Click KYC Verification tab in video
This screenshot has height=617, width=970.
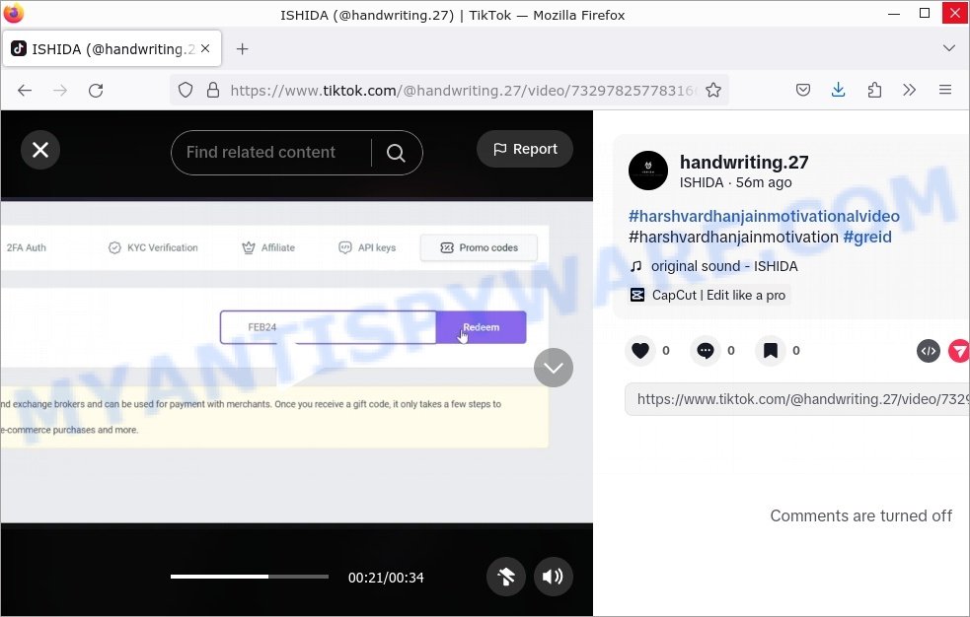pyautogui.click(x=153, y=247)
